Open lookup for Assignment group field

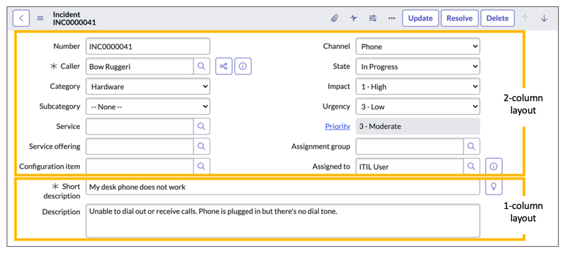pos(471,146)
